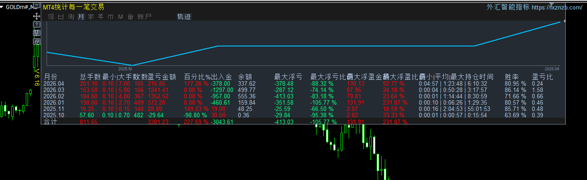Switch to the M tab
The width and height of the screenshot is (587, 180).
pyautogui.click(x=120, y=17)
